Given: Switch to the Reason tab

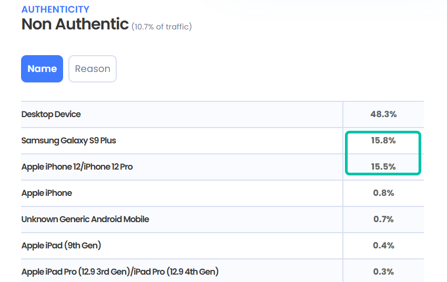Looking at the screenshot, I should click(93, 69).
